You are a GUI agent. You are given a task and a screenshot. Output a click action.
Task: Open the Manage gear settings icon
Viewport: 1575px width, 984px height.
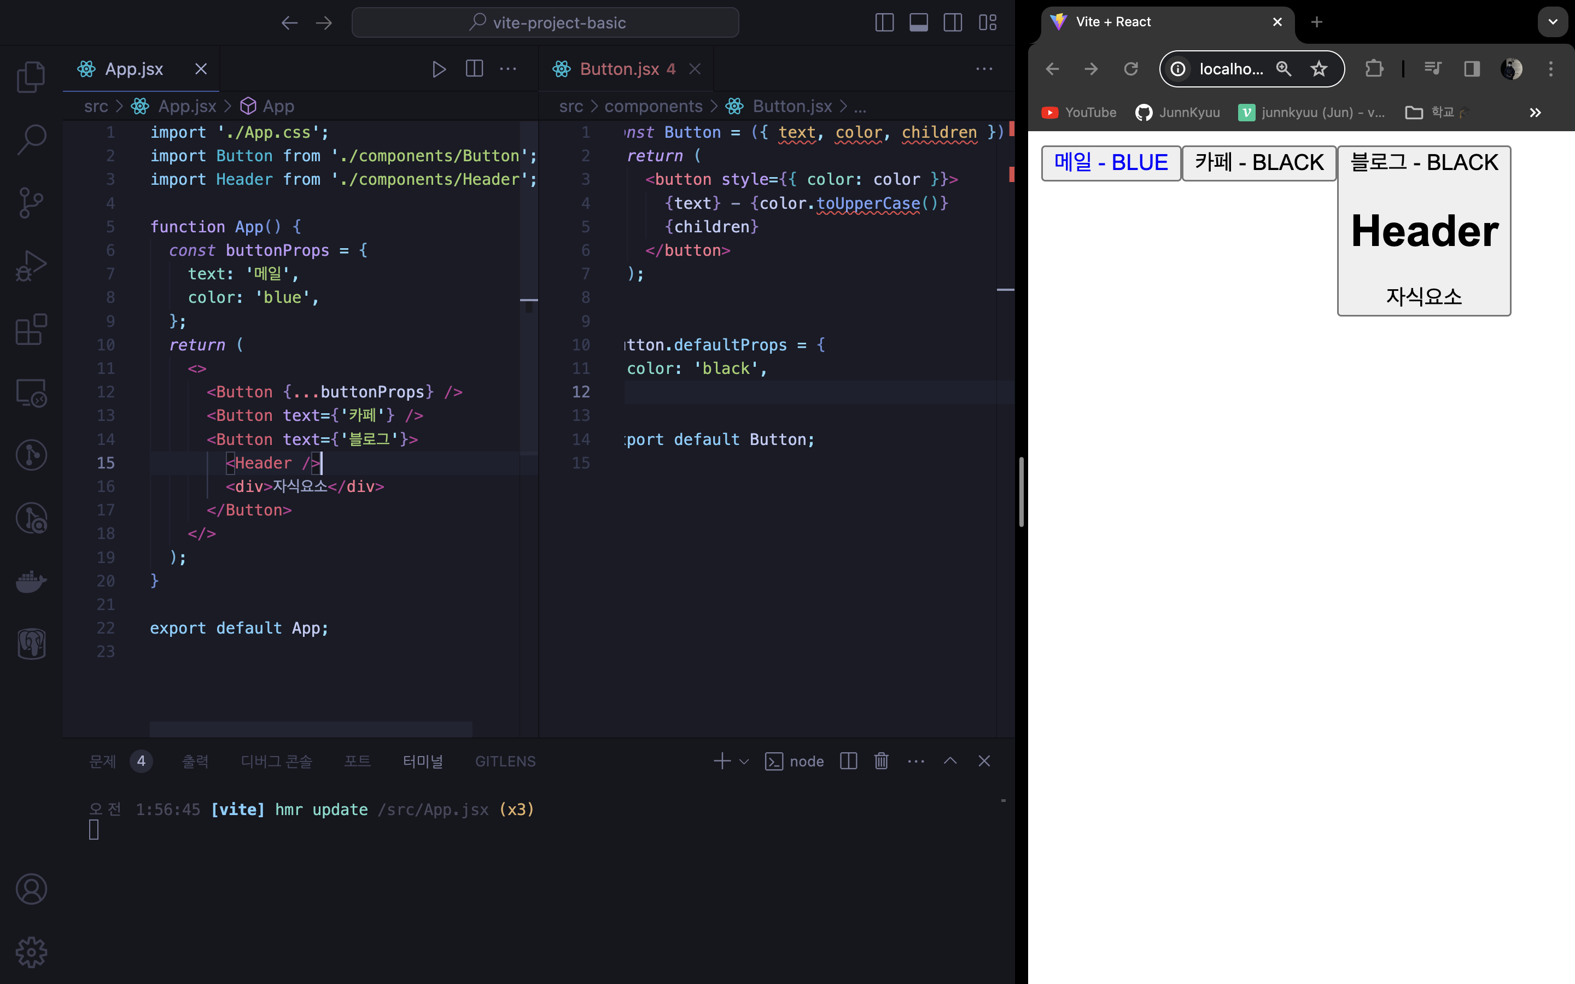(31, 952)
